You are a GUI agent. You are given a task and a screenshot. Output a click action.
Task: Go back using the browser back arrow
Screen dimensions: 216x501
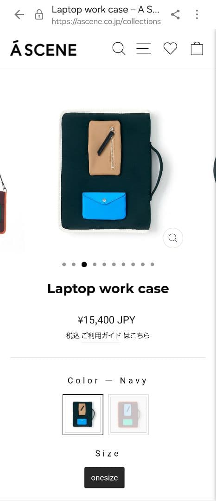(x=19, y=14)
